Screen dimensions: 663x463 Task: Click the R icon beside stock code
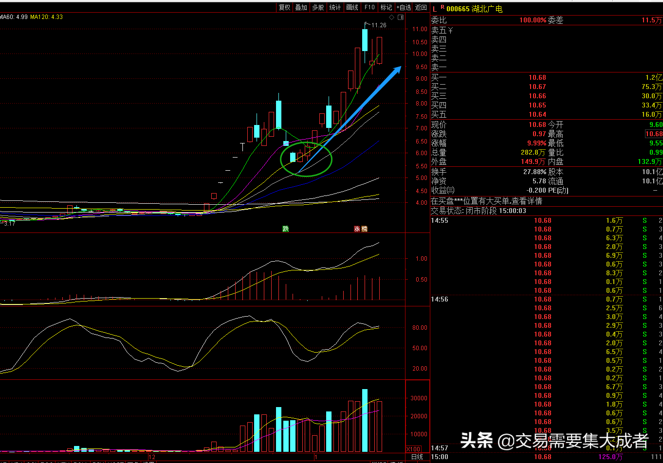[442, 7]
